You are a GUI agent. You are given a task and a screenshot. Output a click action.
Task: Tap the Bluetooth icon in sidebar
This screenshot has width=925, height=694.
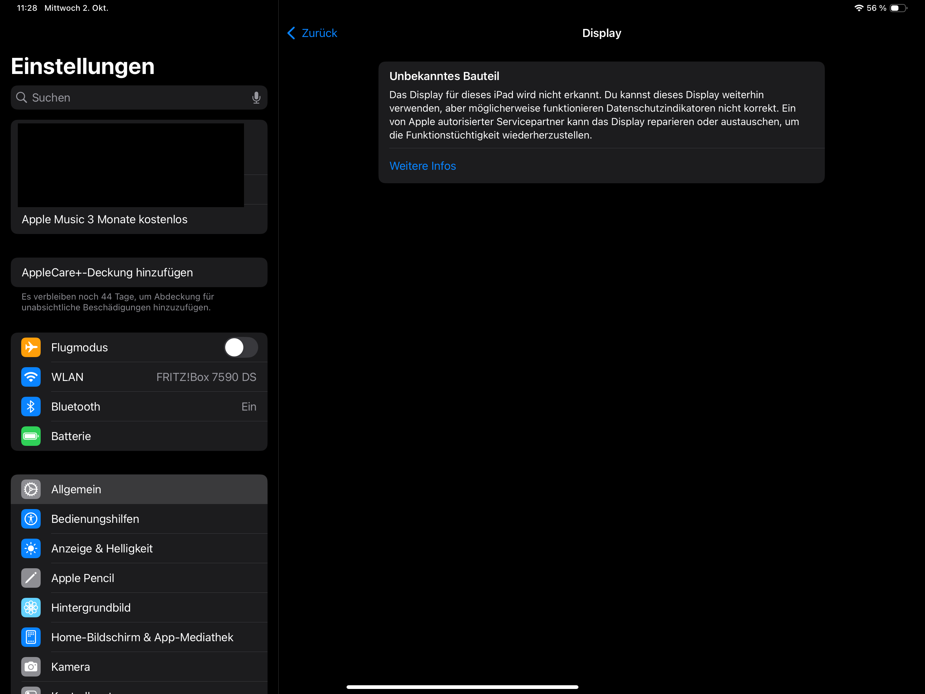[31, 407]
